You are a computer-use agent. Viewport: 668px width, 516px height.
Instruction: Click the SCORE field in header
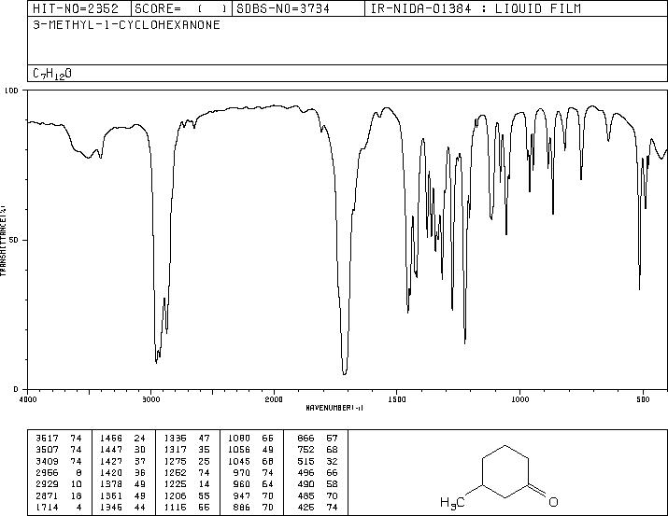[180, 8]
